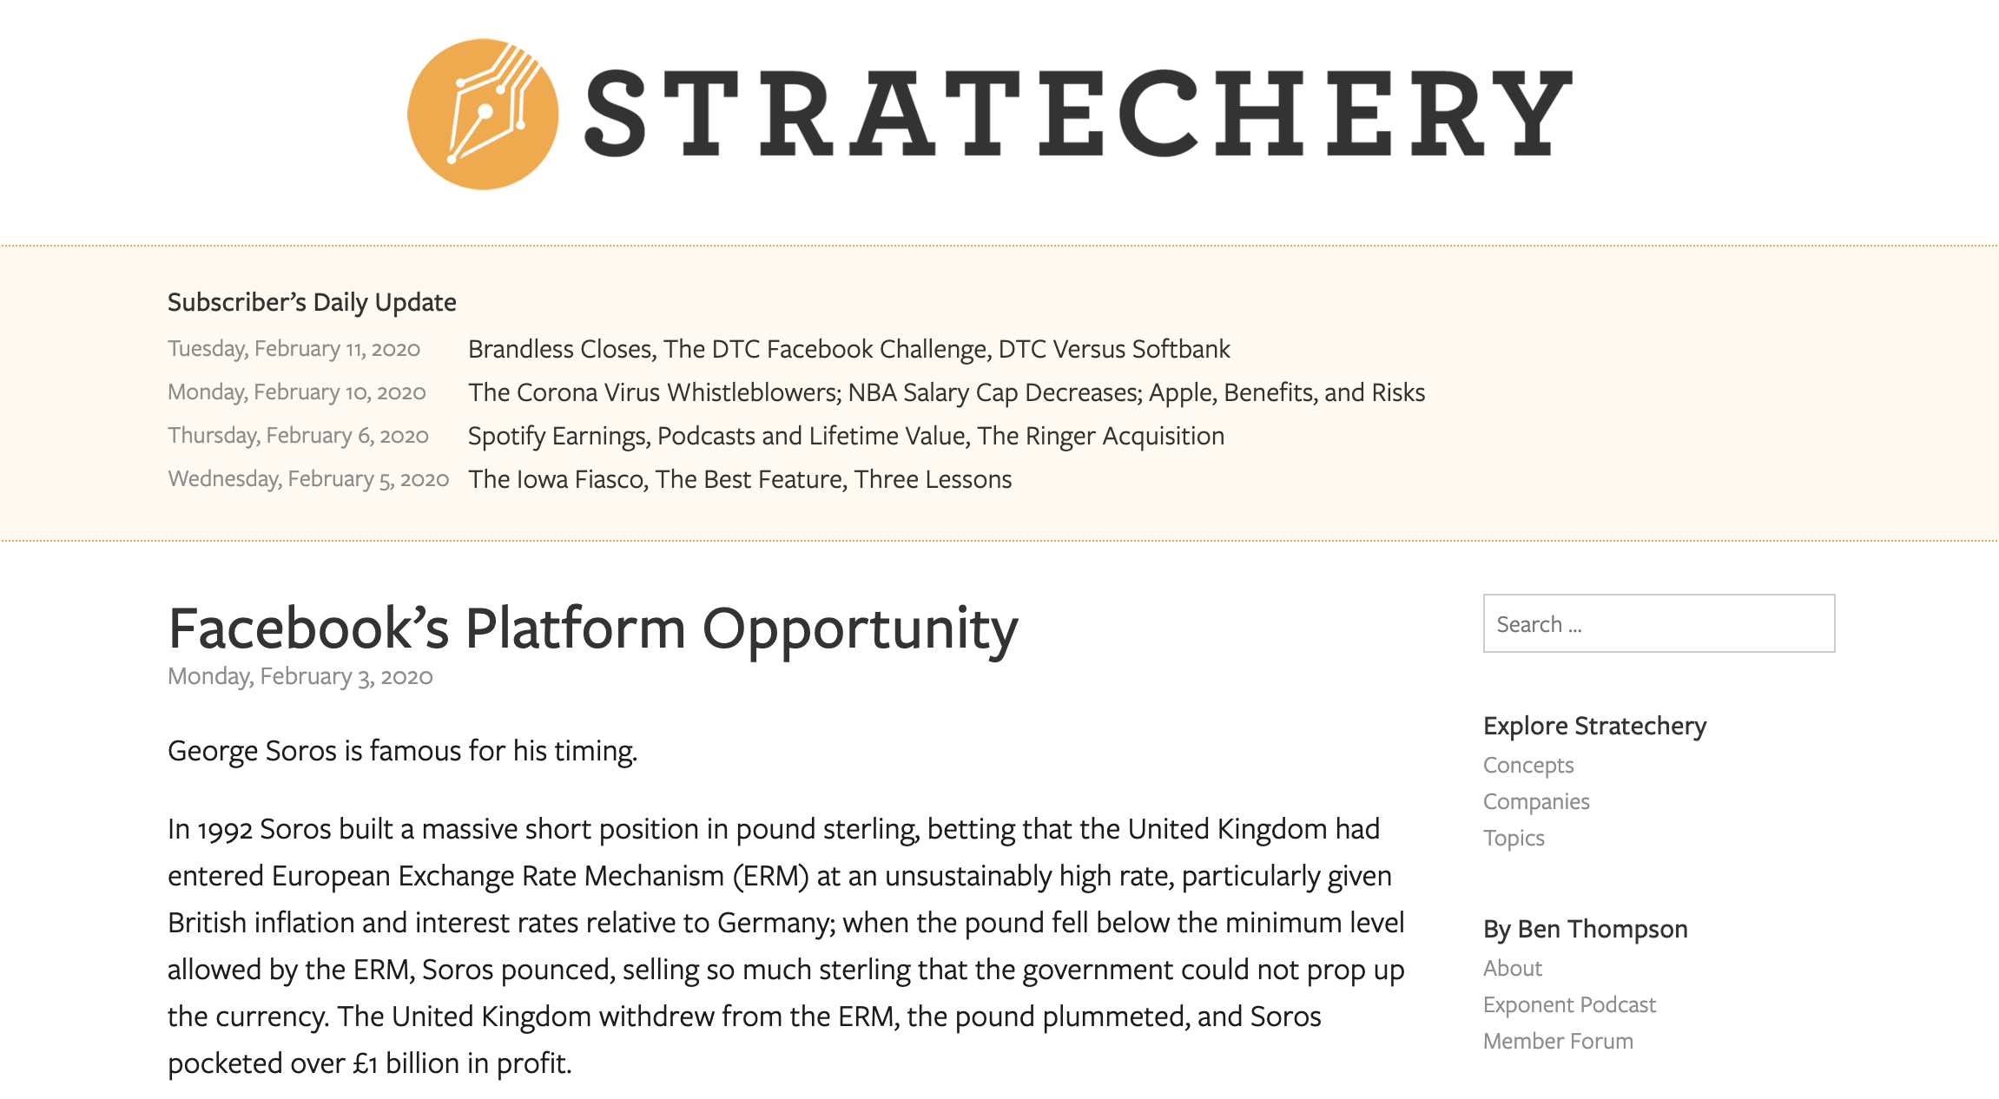The height and width of the screenshot is (1099, 1999).
Task: Click 'Subscriber's Daily Update' heading
Action: [x=310, y=302]
